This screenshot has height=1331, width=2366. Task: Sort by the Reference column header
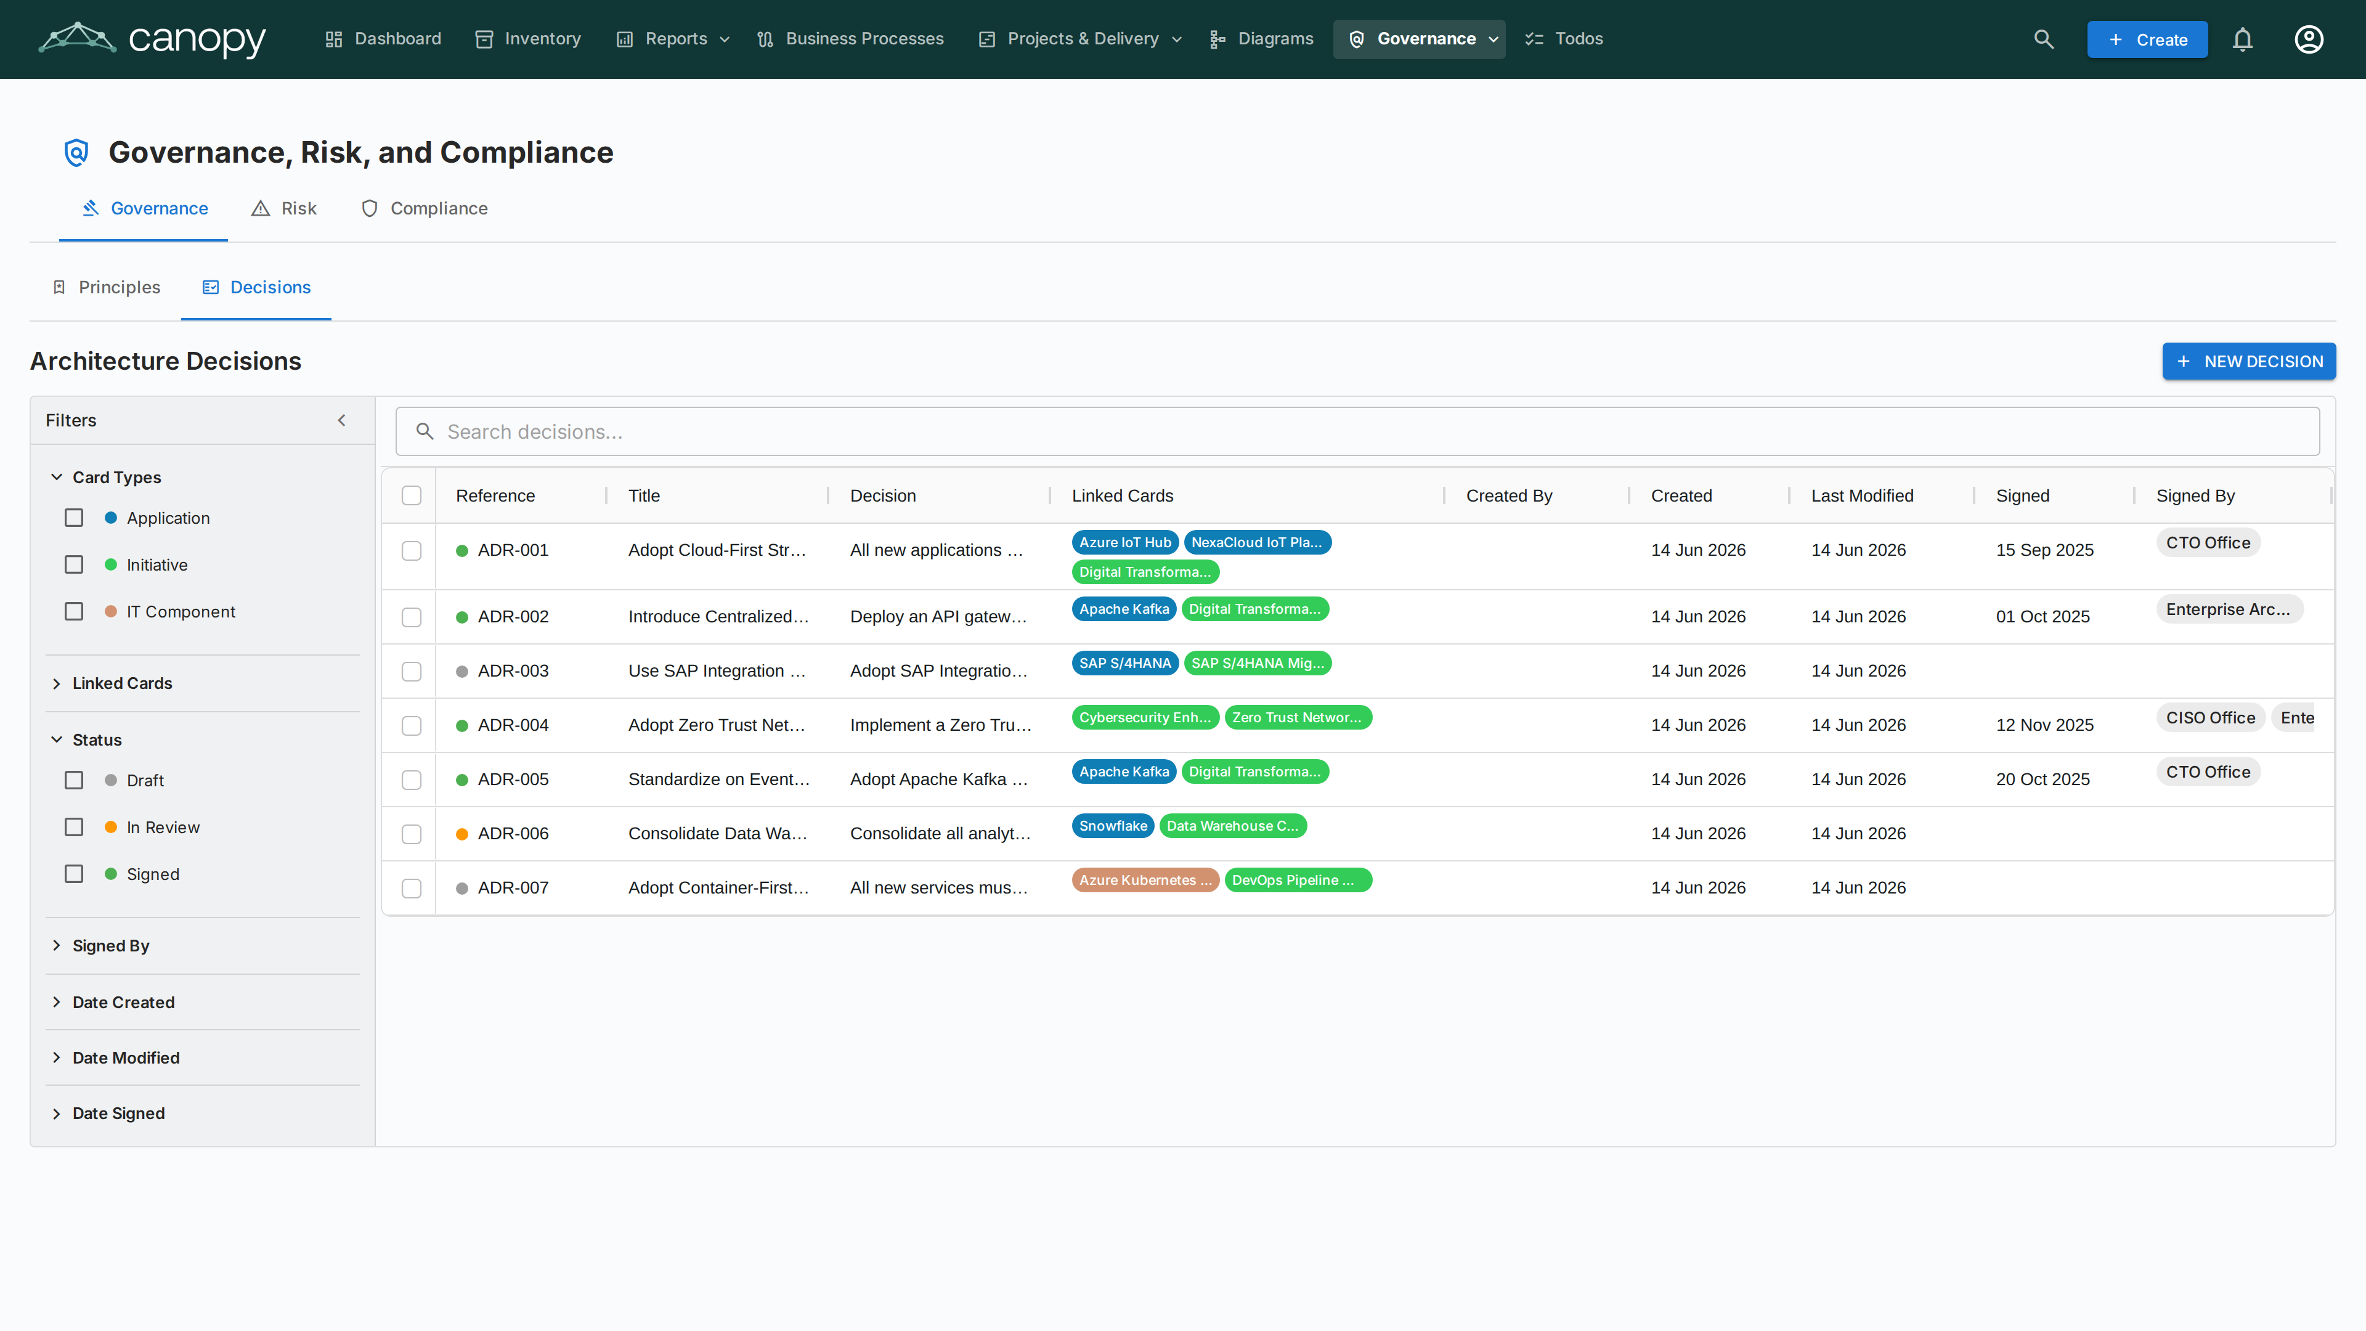[x=495, y=496]
